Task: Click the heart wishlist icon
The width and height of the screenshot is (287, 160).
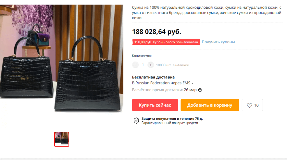Action: click(249, 105)
